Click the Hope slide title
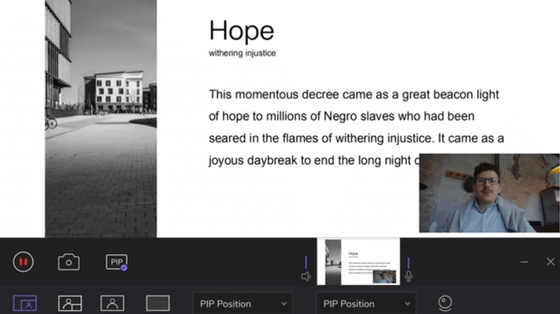Image resolution: width=560 pixels, height=314 pixels. (241, 31)
